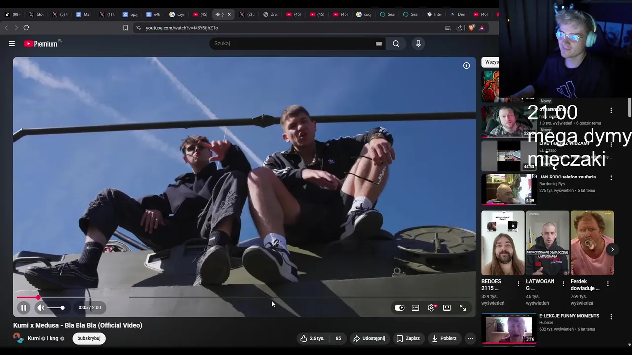Show next shorts with the arrow
This screenshot has height=355, width=632.
pyautogui.click(x=612, y=249)
